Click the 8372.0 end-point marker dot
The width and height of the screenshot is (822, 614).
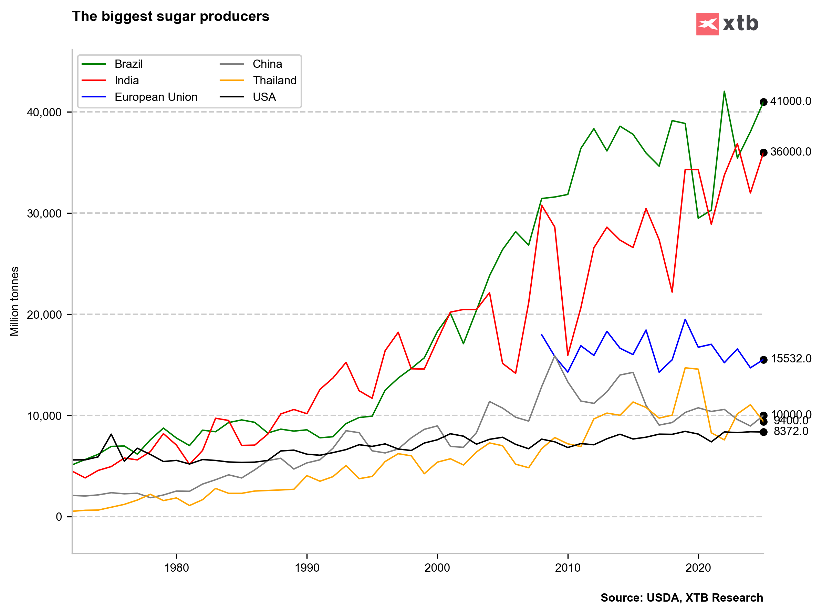tap(763, 432)
